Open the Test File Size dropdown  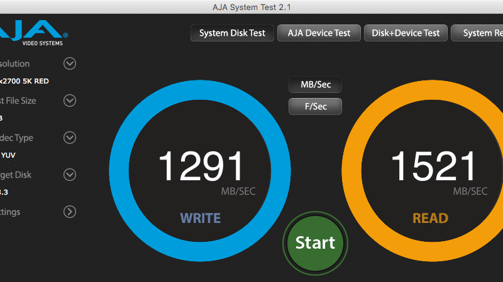[70, 100]
